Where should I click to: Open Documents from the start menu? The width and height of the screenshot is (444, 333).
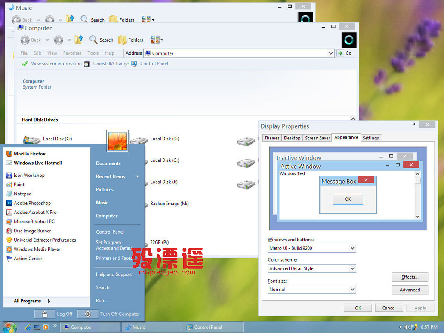(x=108, y=163)
